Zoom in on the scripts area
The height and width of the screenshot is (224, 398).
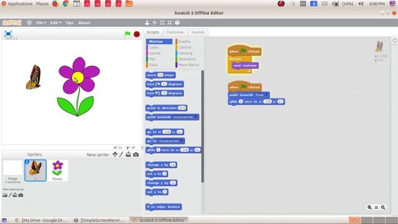click(383, 207)
